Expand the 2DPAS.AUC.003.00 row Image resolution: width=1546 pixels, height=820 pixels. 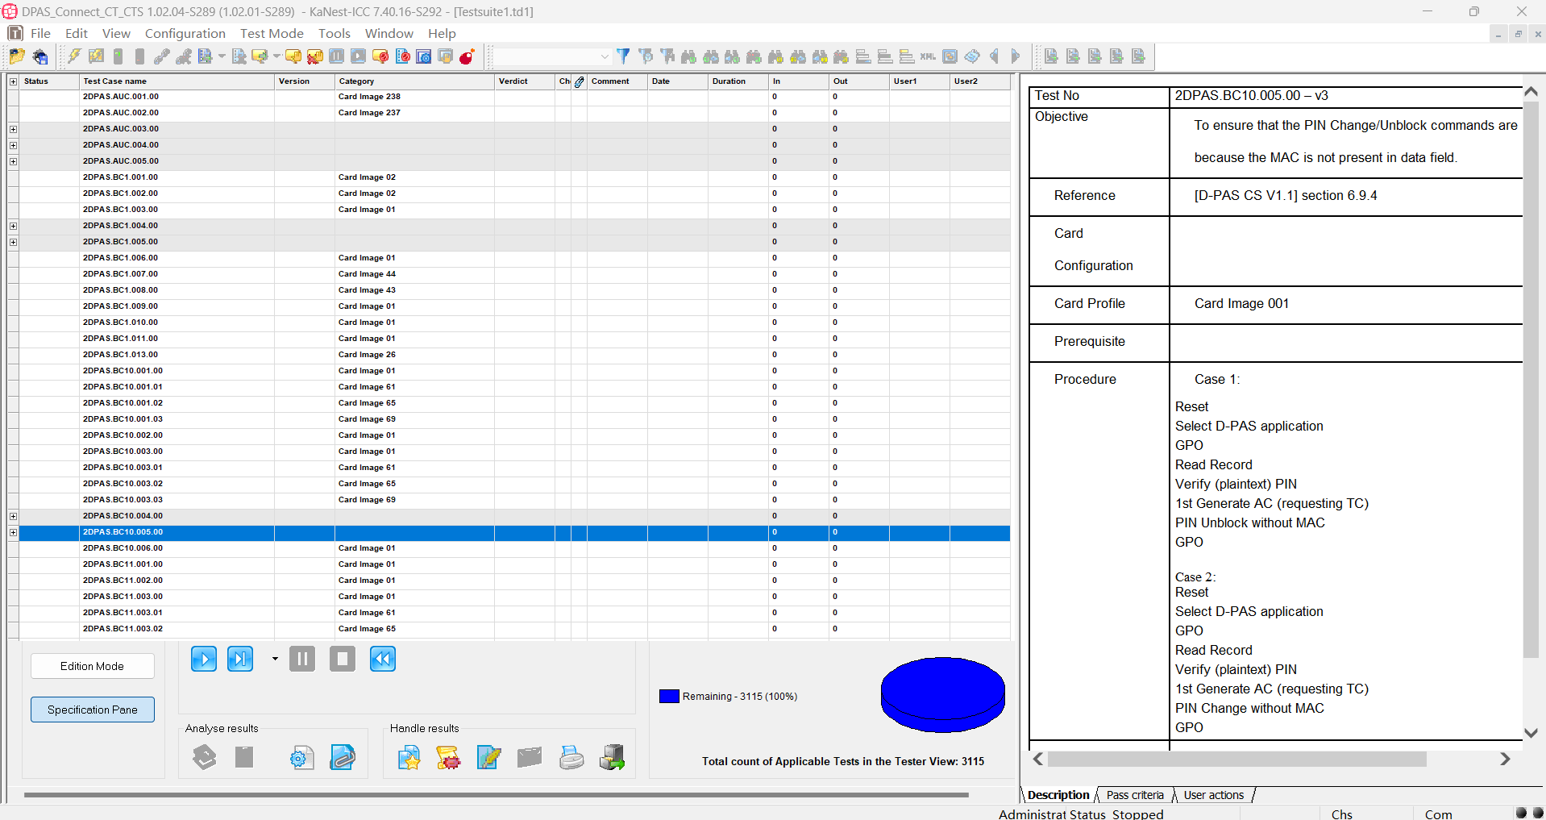click(13, 129)
